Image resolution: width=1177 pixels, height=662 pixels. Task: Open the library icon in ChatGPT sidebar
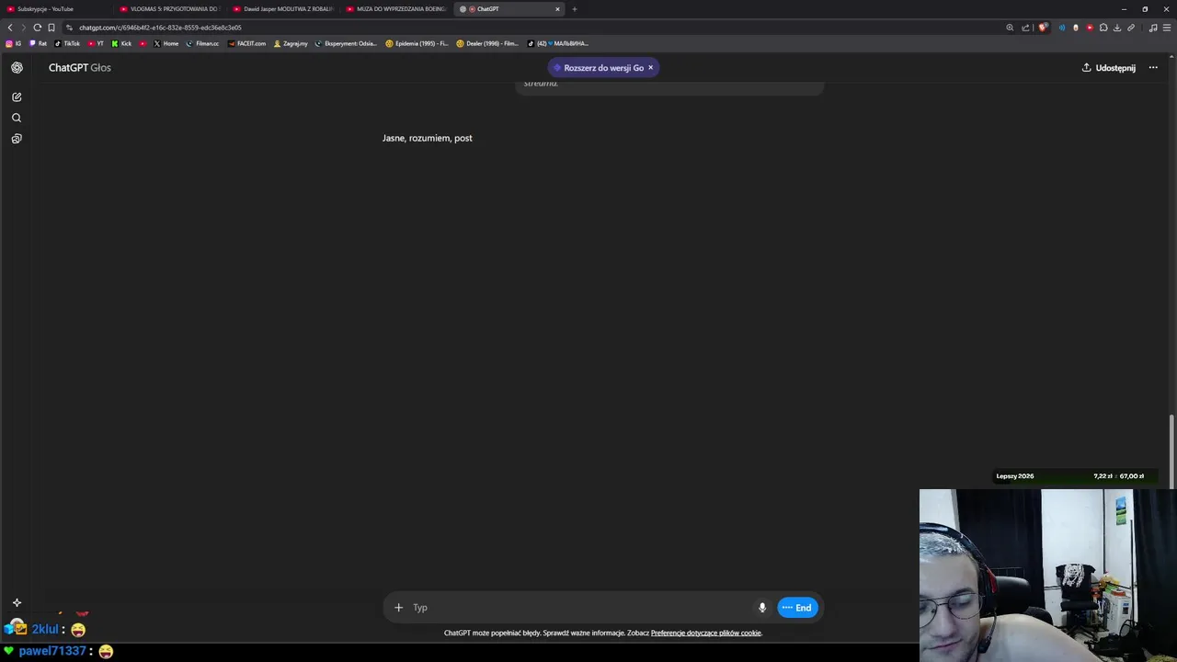tap(17, 139)
